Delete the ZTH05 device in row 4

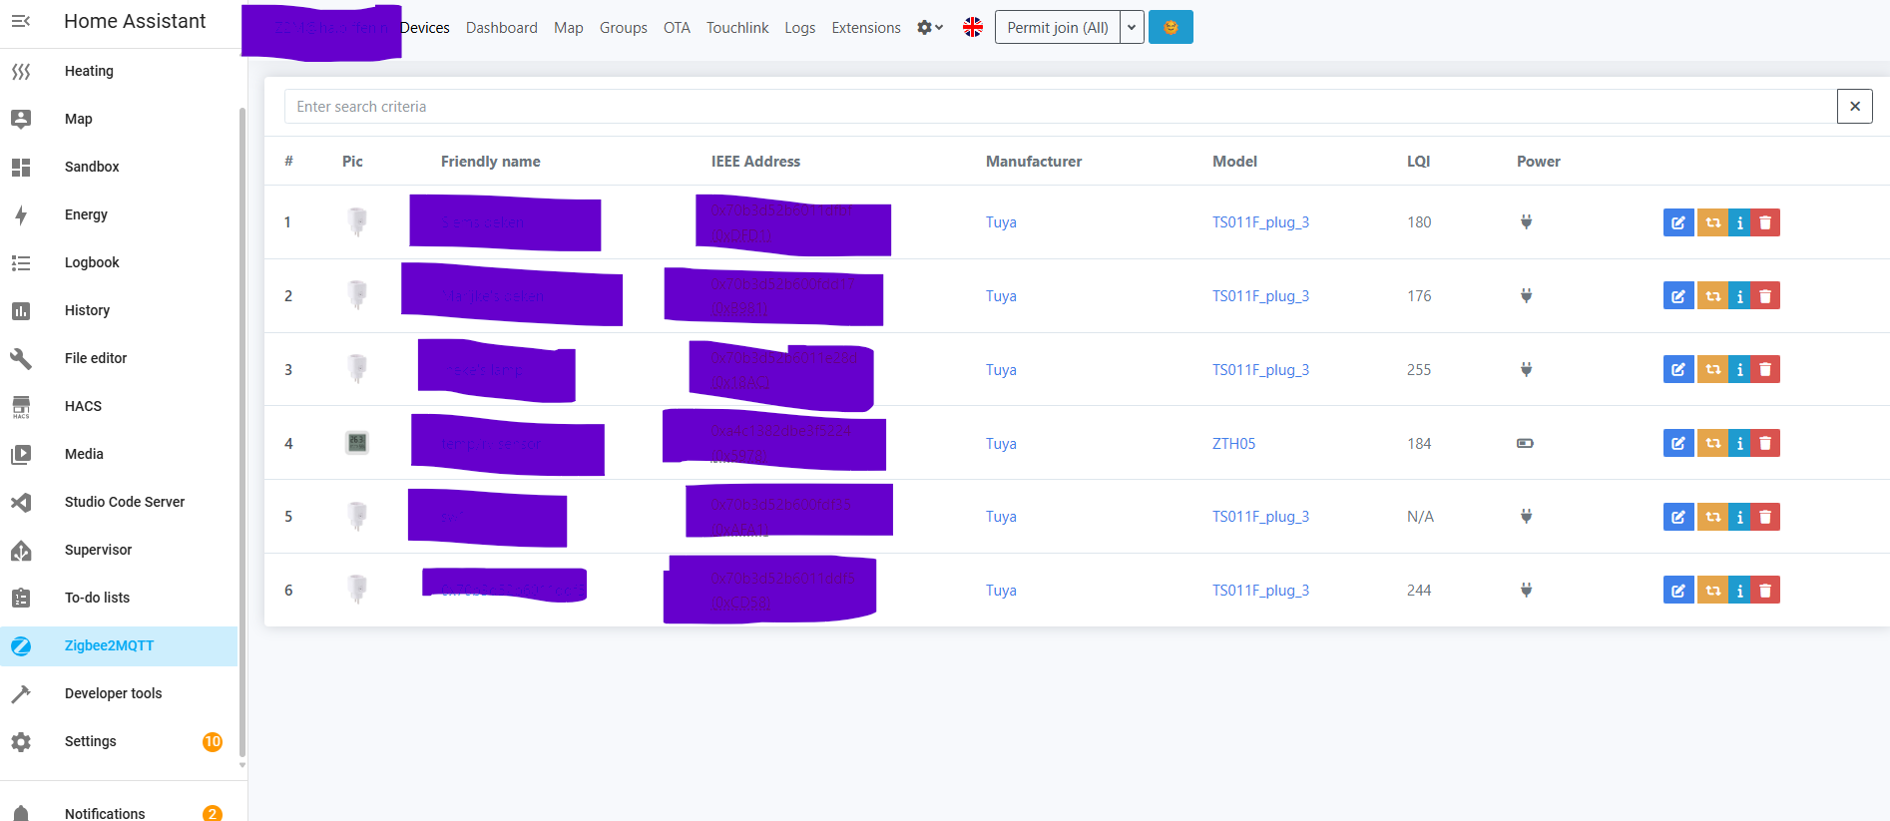(1765, 444)
